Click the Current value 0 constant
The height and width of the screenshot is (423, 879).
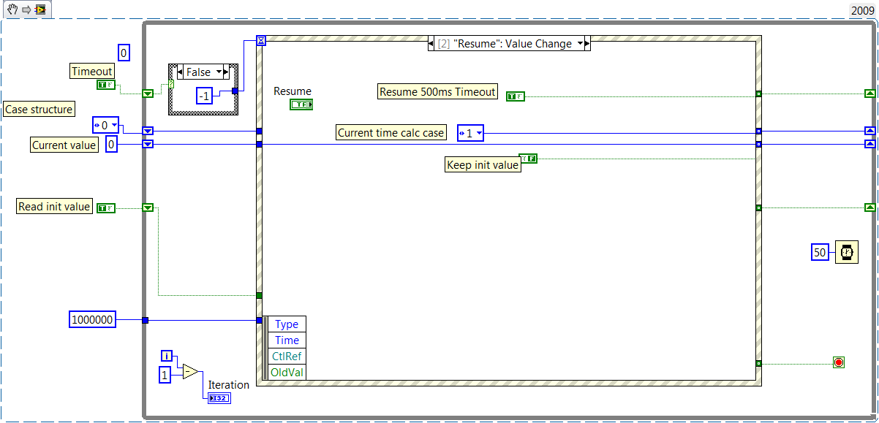coord(110,145)
